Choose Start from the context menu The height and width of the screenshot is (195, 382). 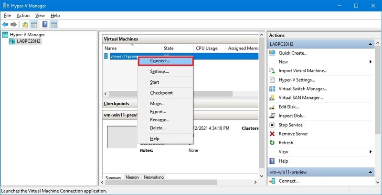pyautogui.click(x=165, y=82)
